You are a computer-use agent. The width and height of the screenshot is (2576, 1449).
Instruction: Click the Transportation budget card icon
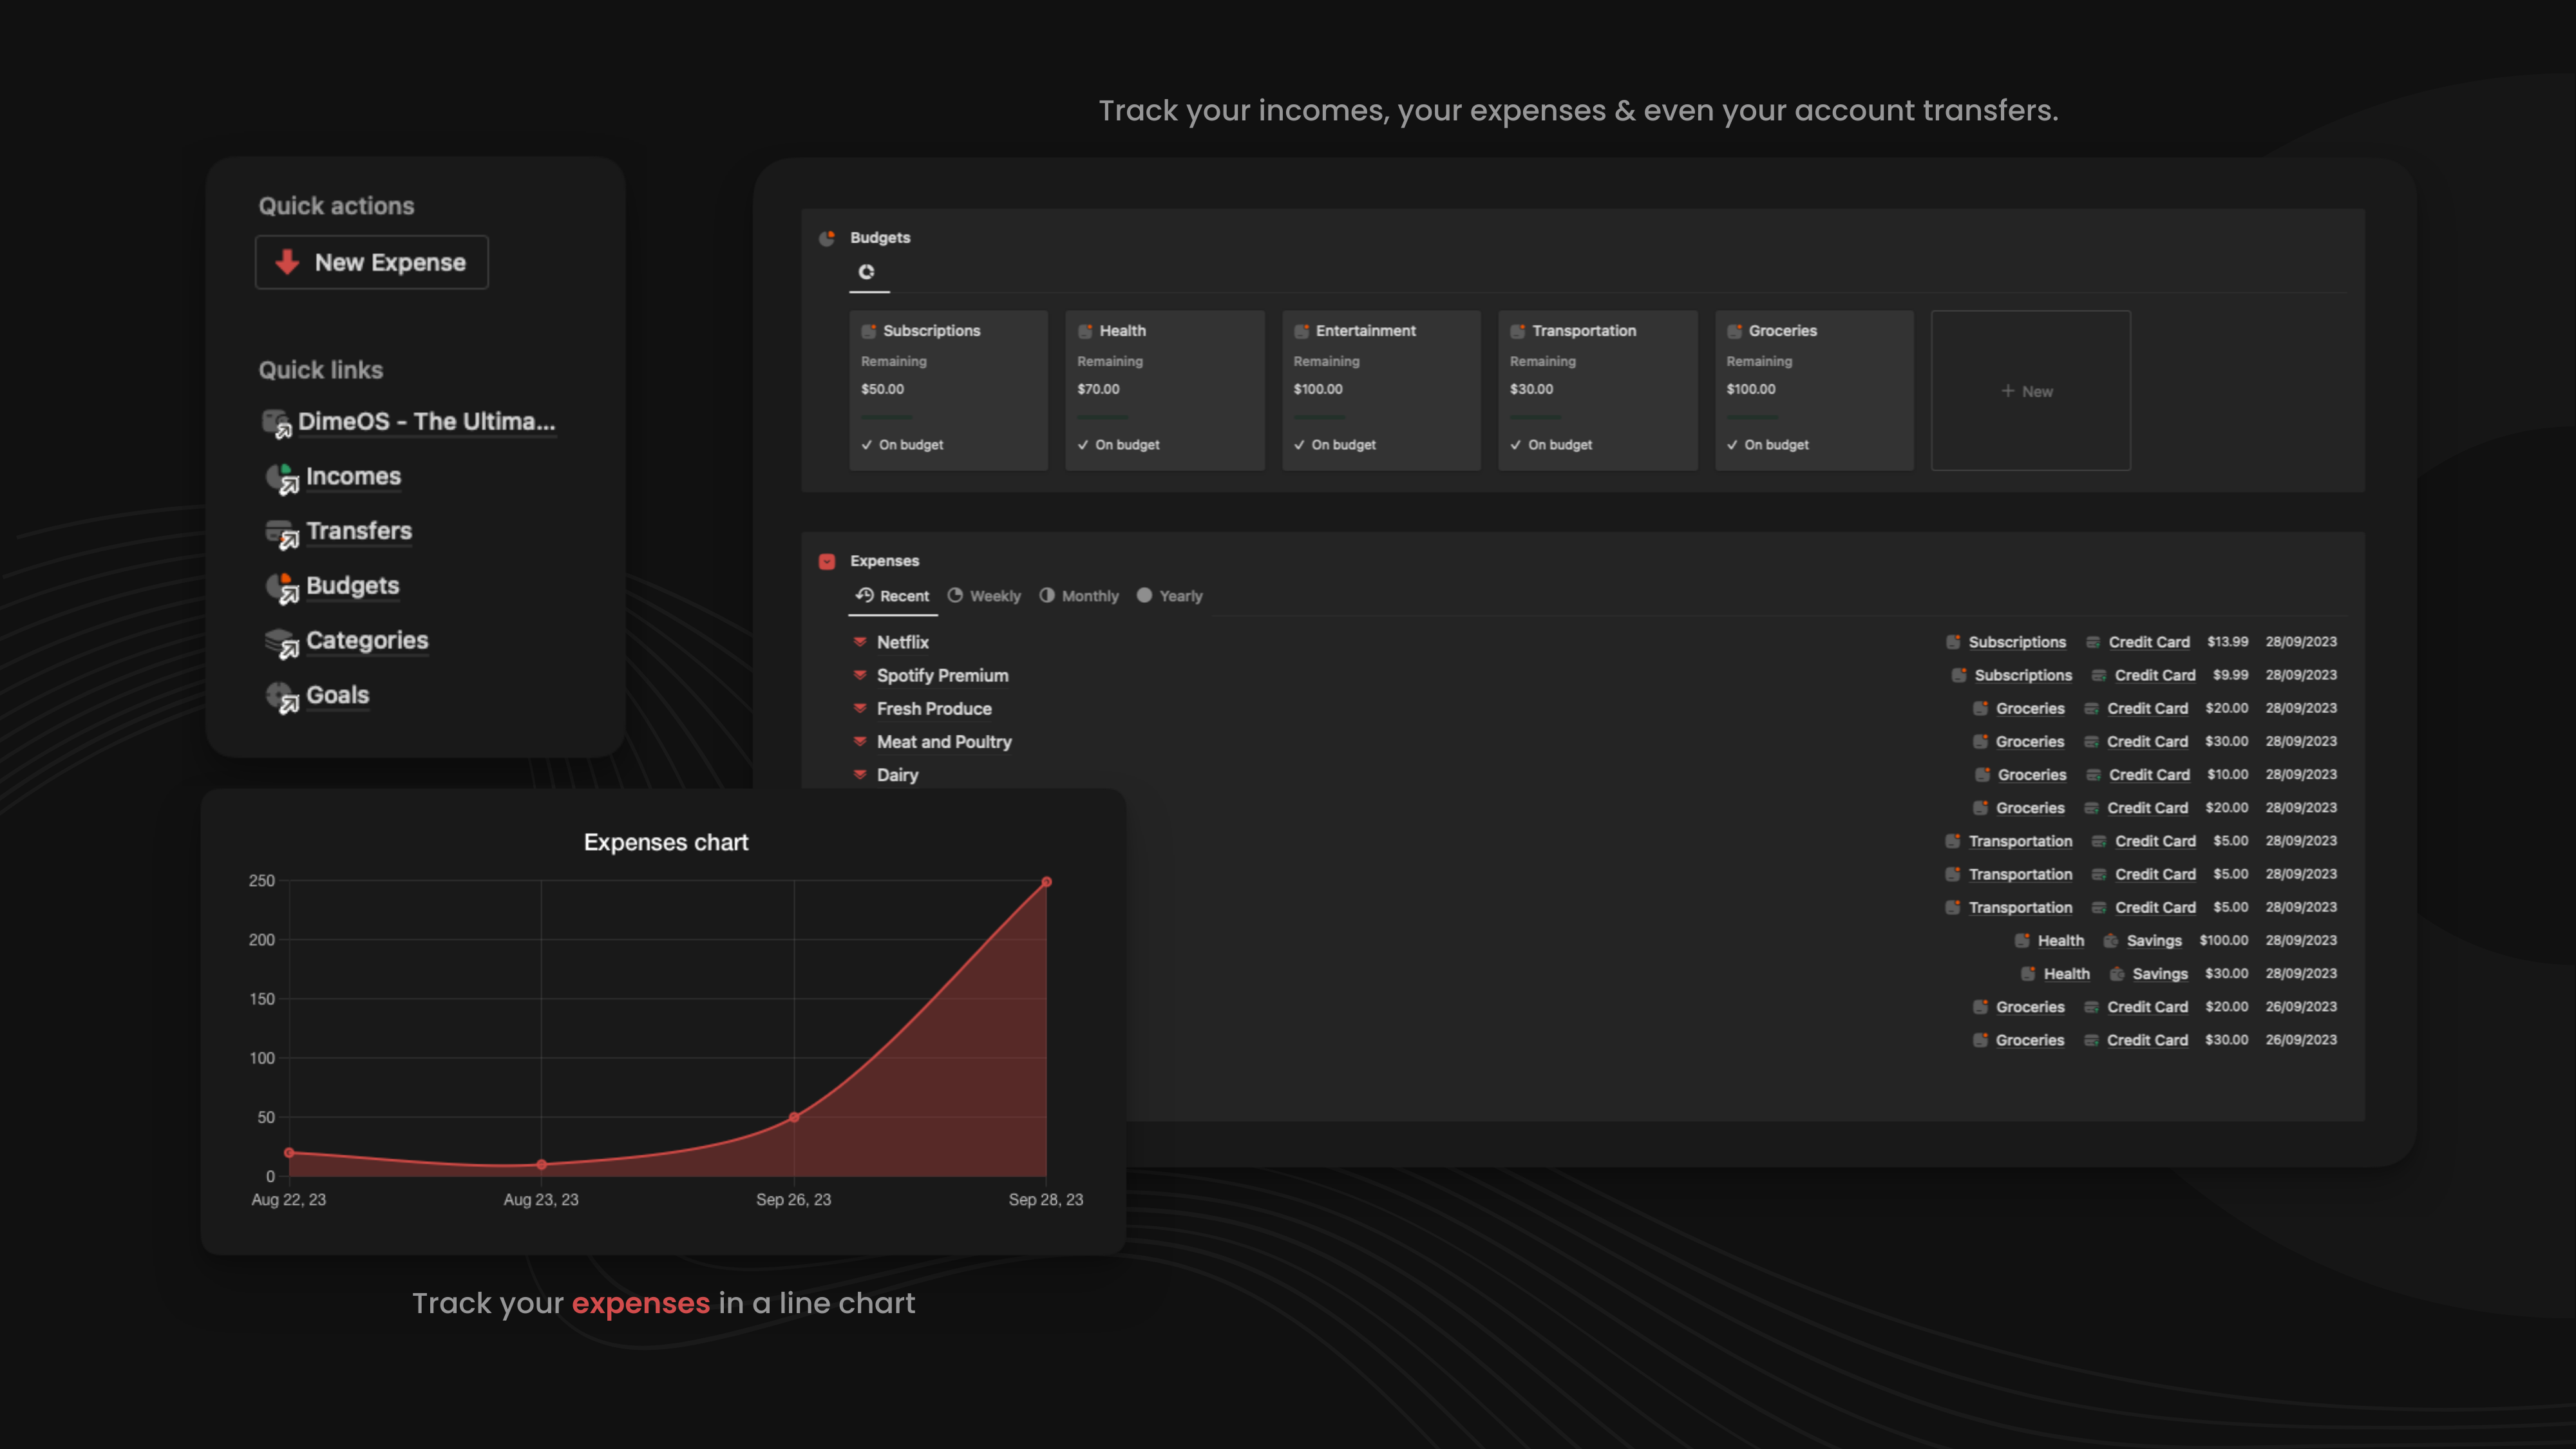tap(1518, 331)
